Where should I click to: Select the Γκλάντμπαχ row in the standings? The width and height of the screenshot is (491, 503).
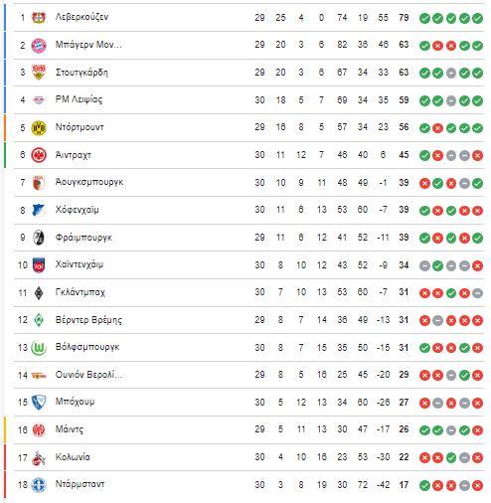(248, 292)
